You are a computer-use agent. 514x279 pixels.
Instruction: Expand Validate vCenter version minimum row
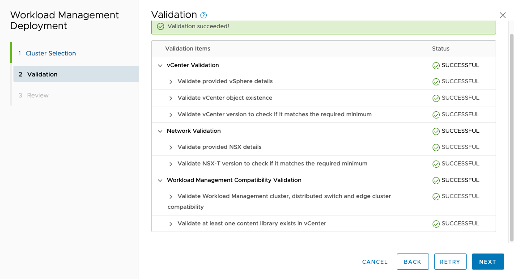tap(171, 114)
